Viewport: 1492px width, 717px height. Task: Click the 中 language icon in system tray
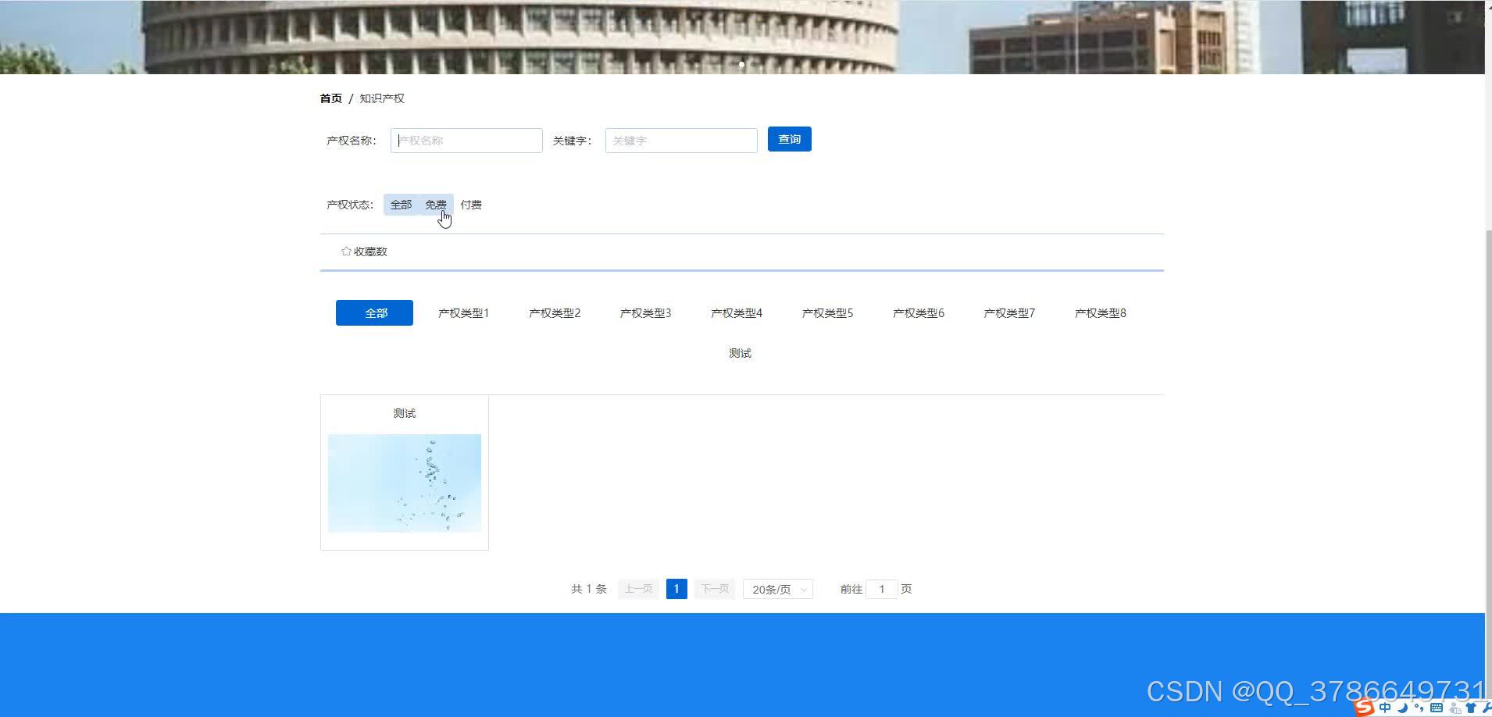click(x=1387, y=708)
